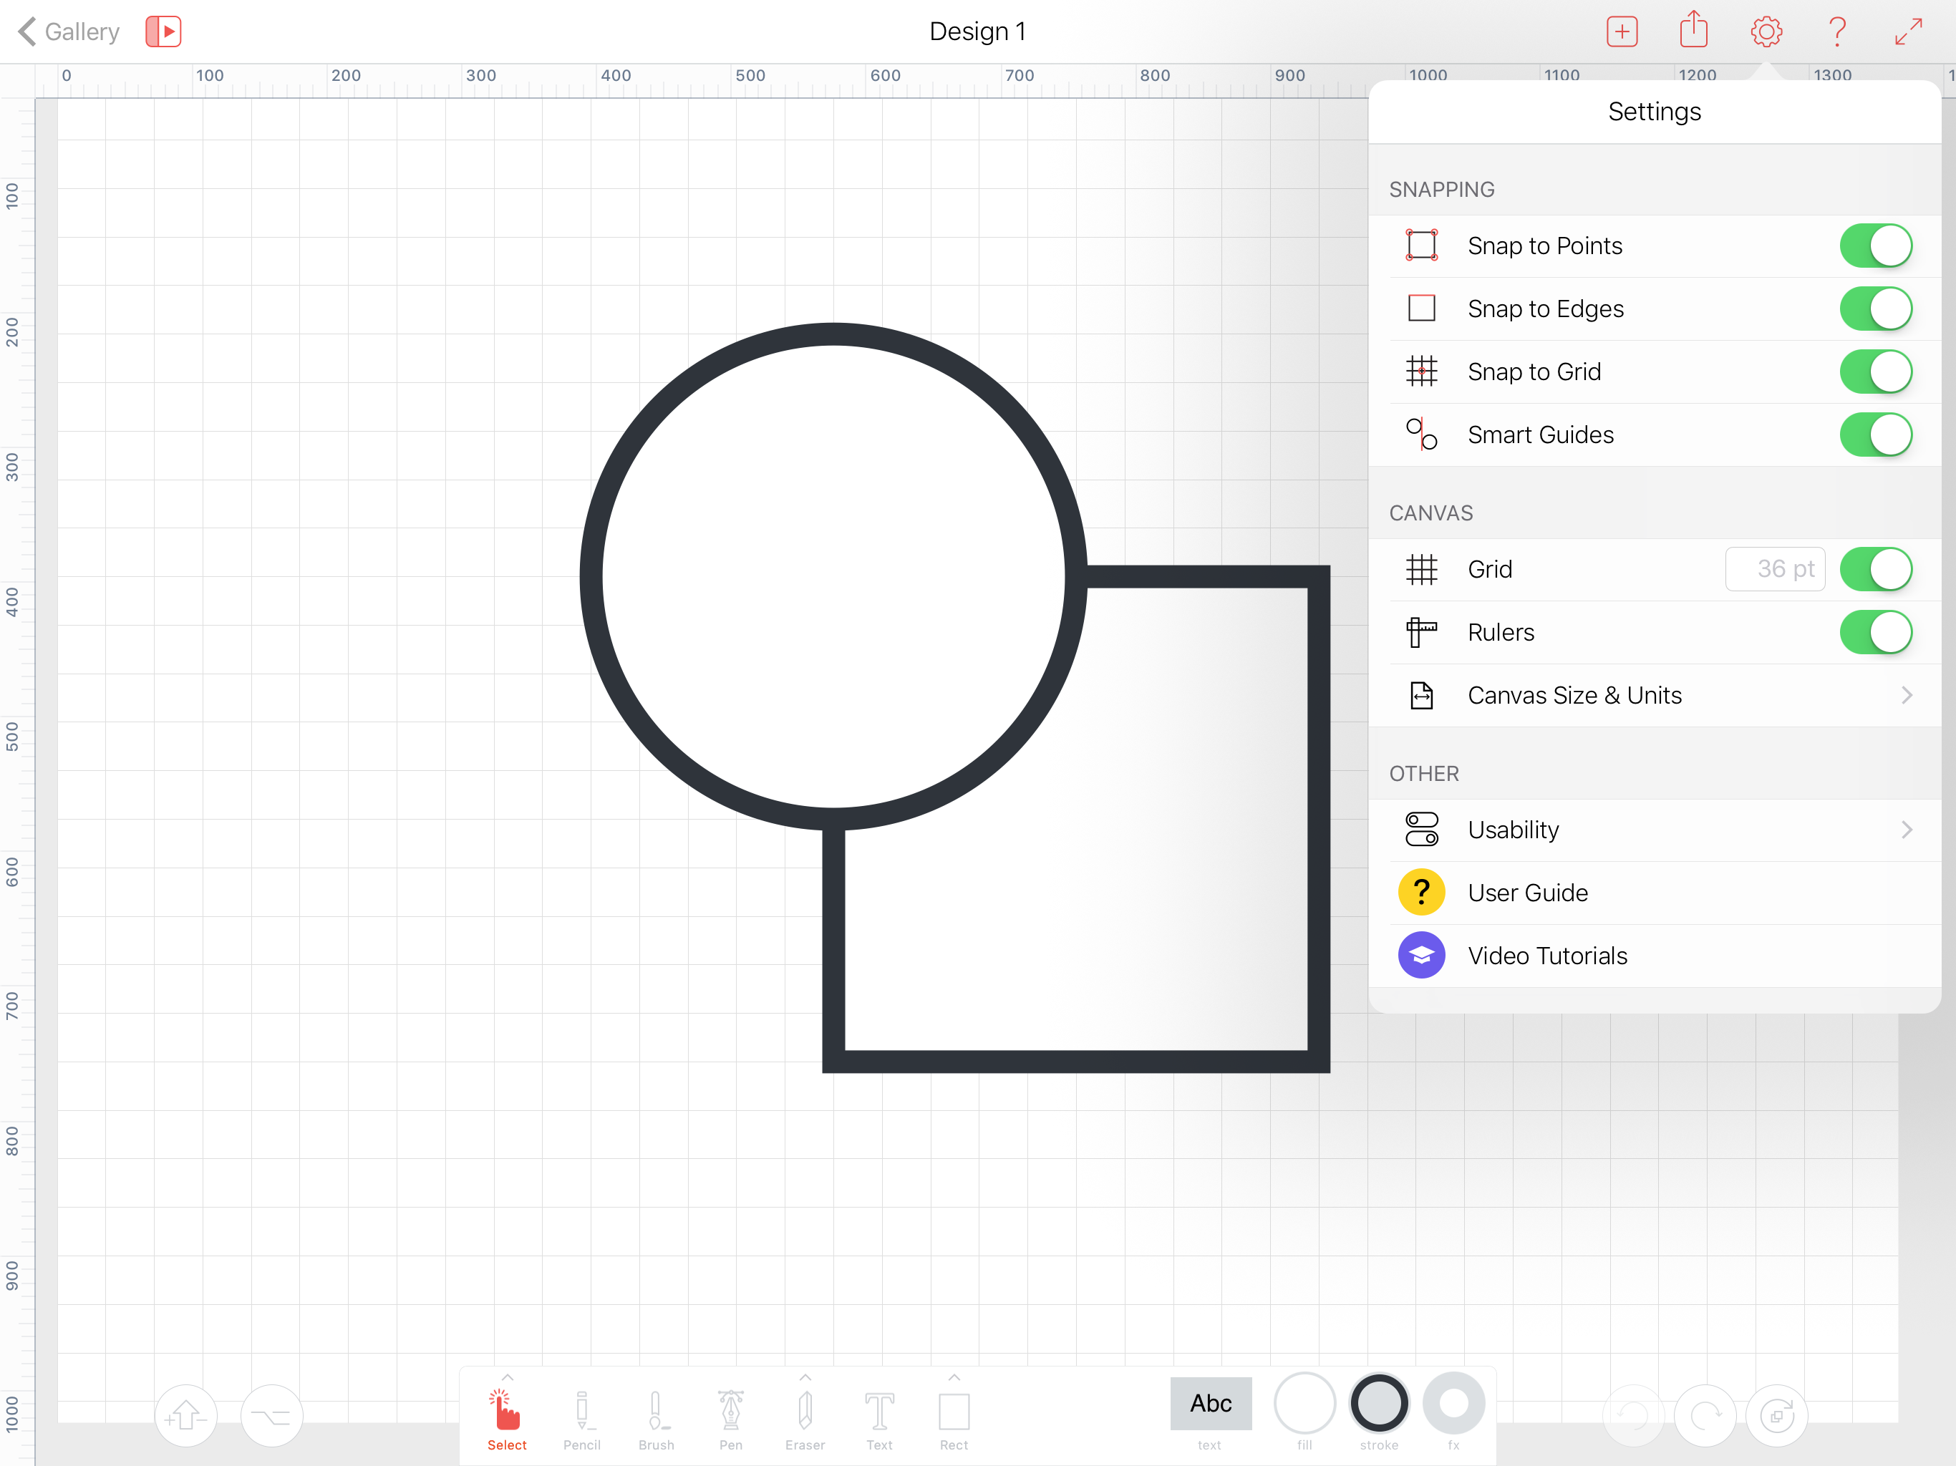
Task: Tap the yellow User Guide icon
Action: [x=1421, y=892]
